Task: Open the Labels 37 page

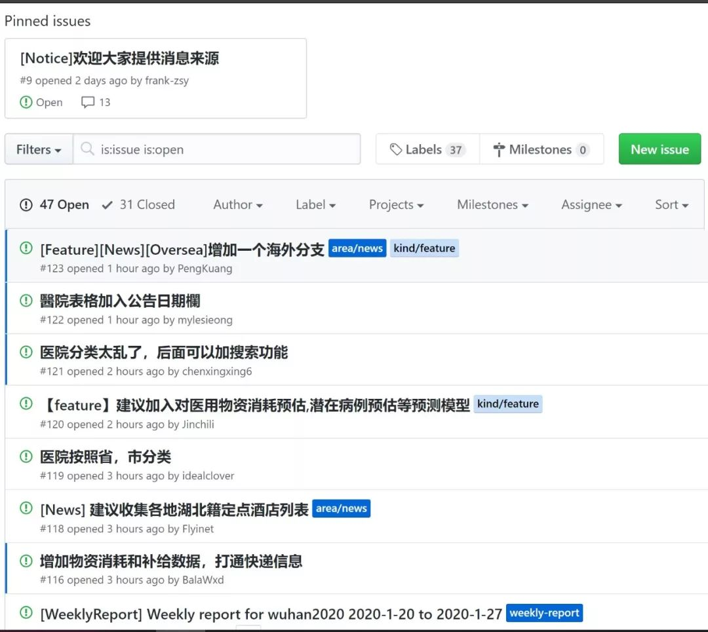Action: 427,149
